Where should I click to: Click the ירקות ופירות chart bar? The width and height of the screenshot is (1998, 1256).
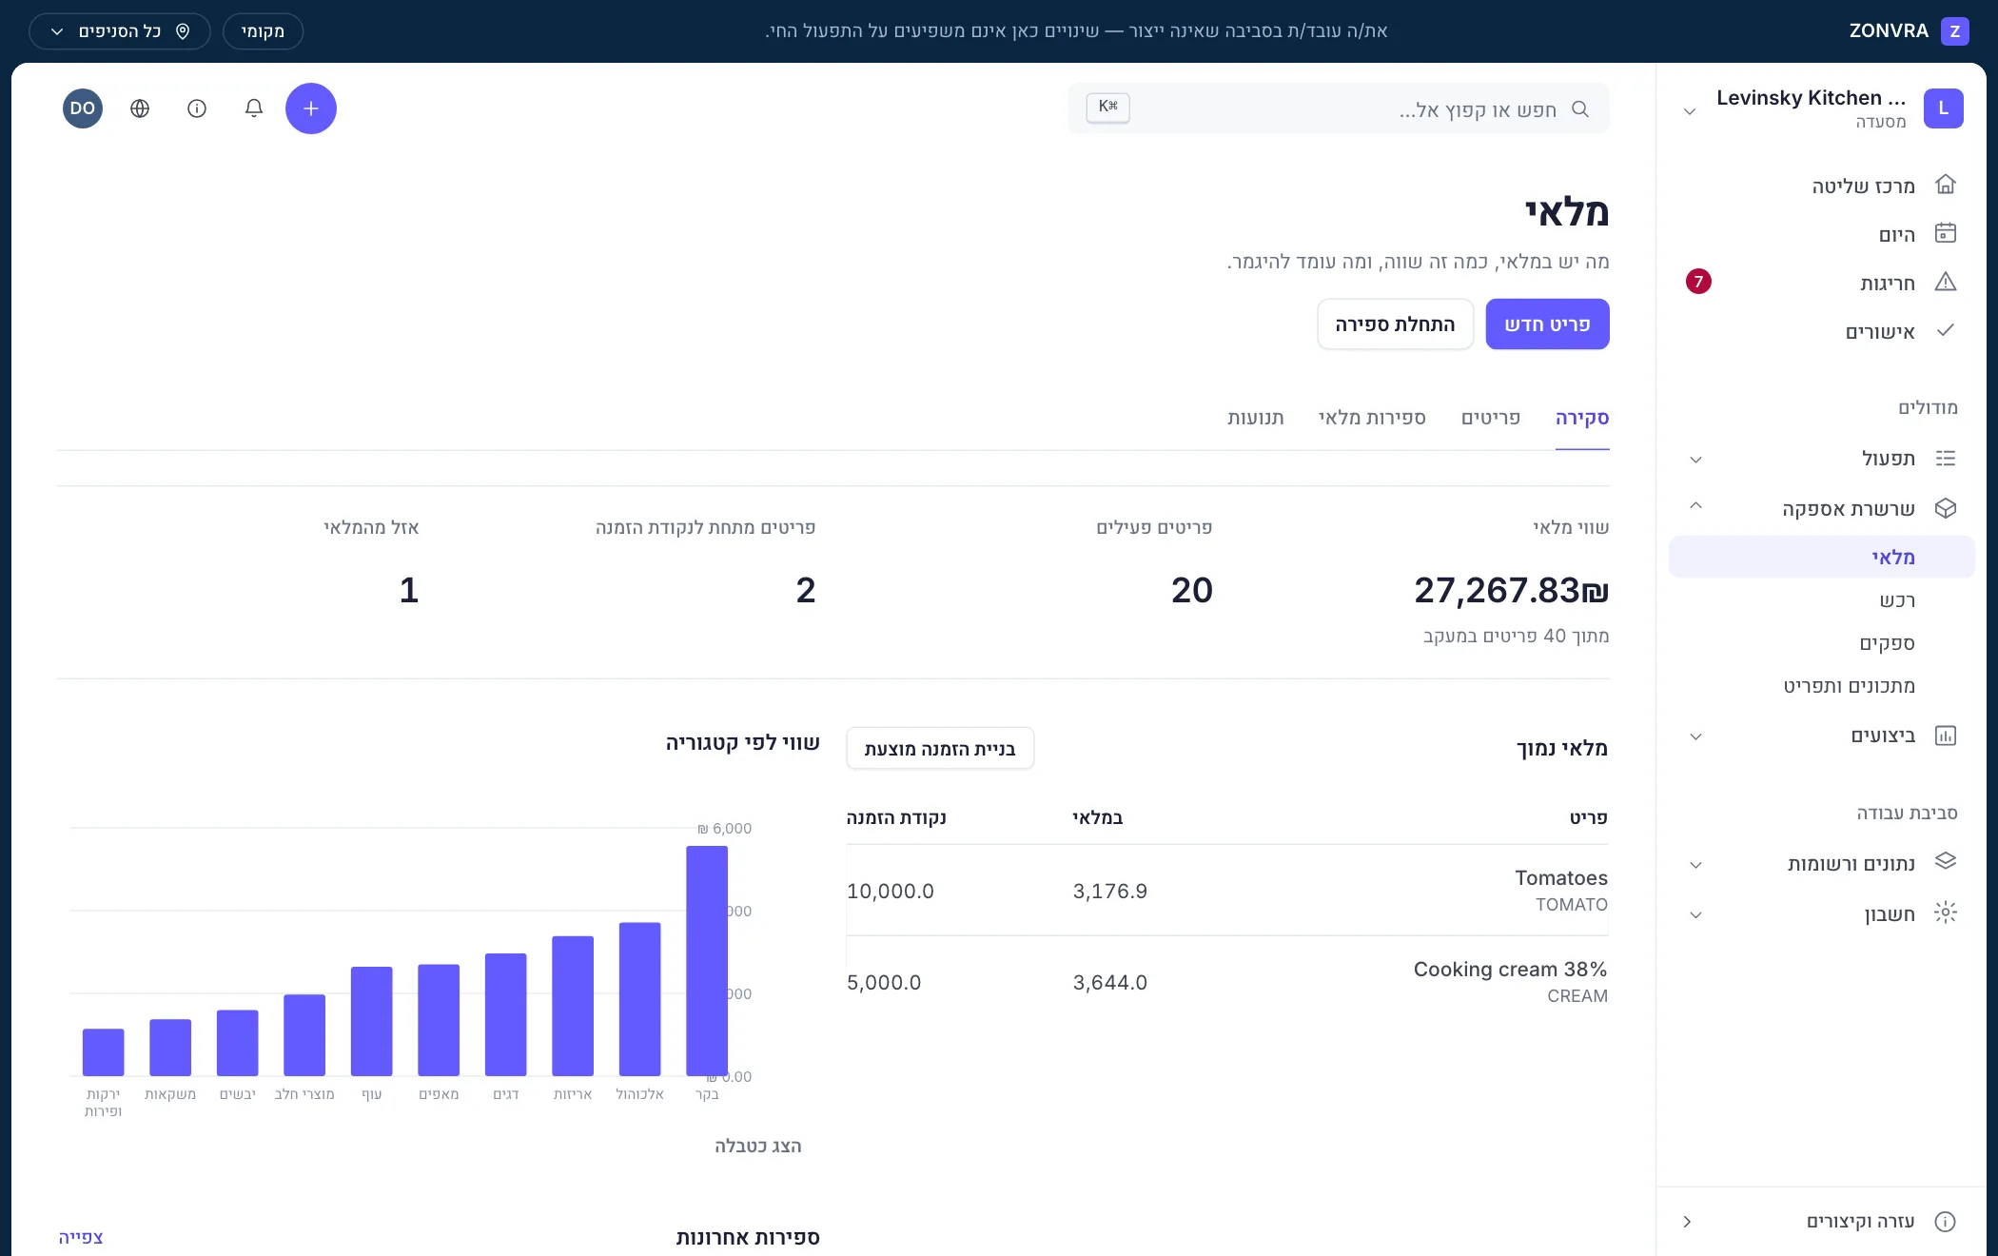pyautogui.click(x=103, y=1052)
